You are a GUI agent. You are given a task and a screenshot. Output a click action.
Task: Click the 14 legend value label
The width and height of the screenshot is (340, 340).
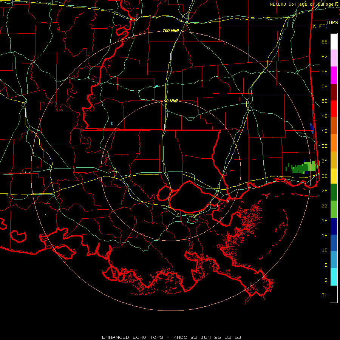pos(325,235)
